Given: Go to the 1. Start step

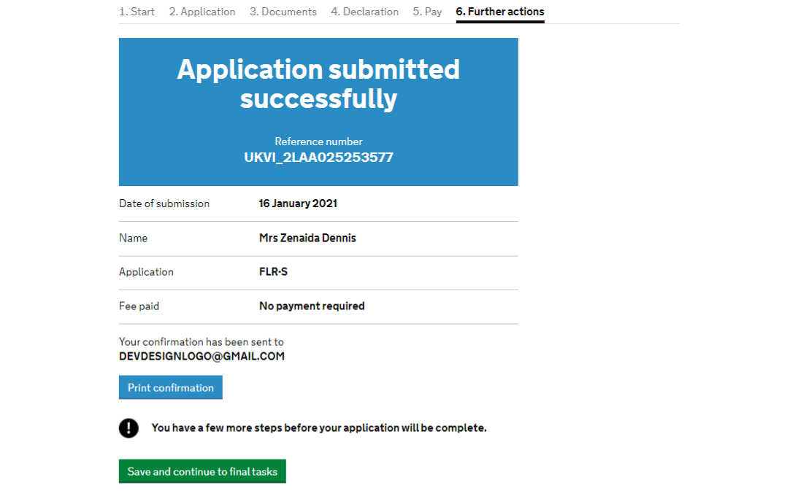Looking at the screenshot, I should point(137,12).
